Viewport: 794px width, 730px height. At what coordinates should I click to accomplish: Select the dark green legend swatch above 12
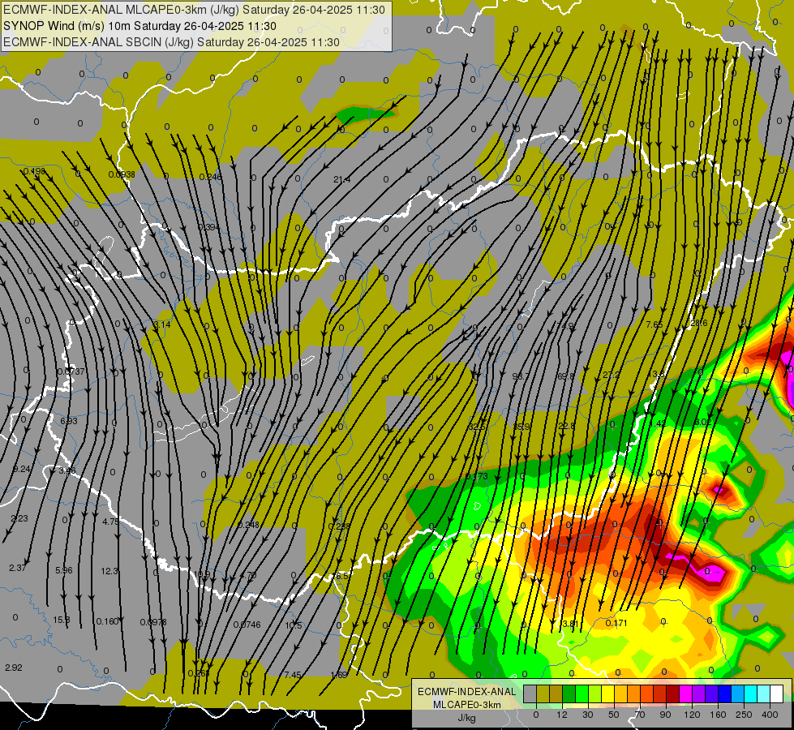[569, 693]
